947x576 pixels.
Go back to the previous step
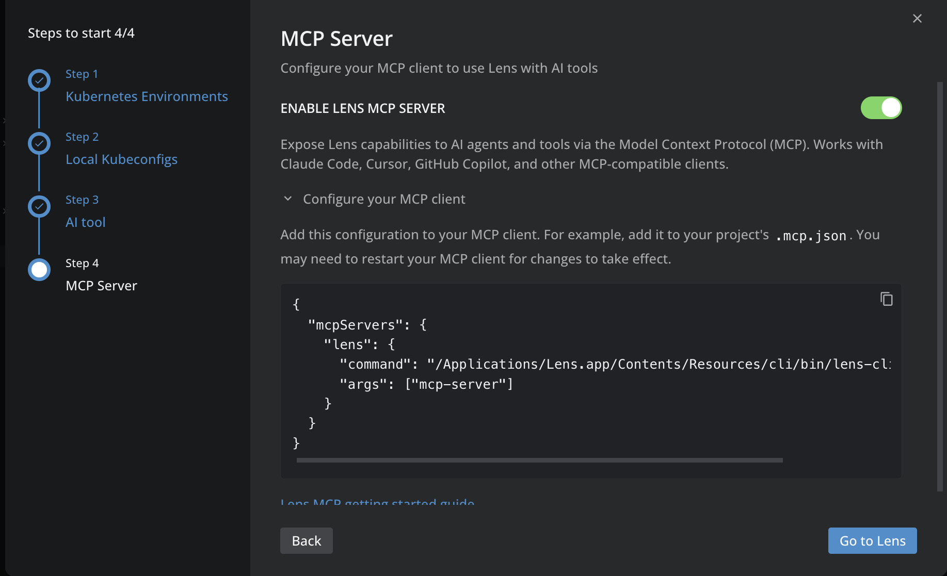(307, 540)
